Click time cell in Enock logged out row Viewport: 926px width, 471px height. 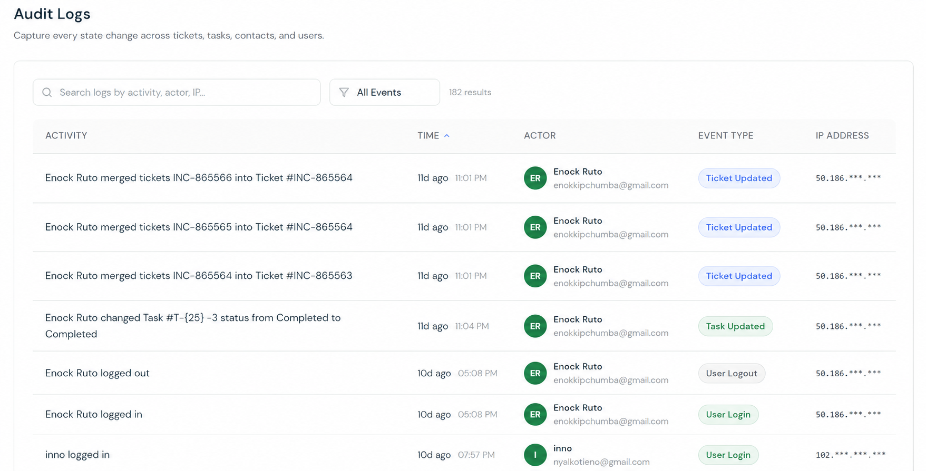[457, 373]
